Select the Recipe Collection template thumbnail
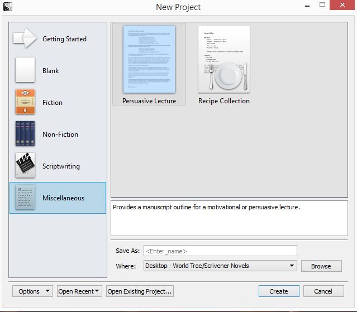This screenshot has height=312, width=357. pos(224,59)
